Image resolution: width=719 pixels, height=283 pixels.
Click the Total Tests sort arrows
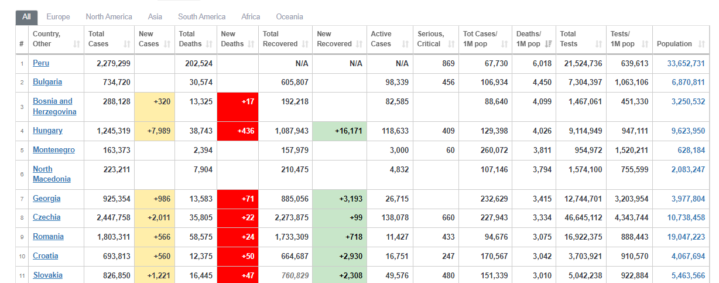(x=598, y=44)
